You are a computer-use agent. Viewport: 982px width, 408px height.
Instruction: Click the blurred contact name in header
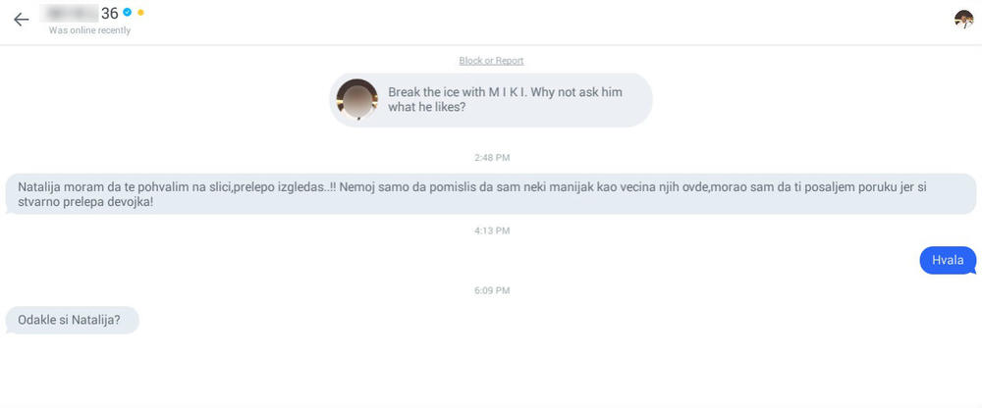tap(72, 14)
